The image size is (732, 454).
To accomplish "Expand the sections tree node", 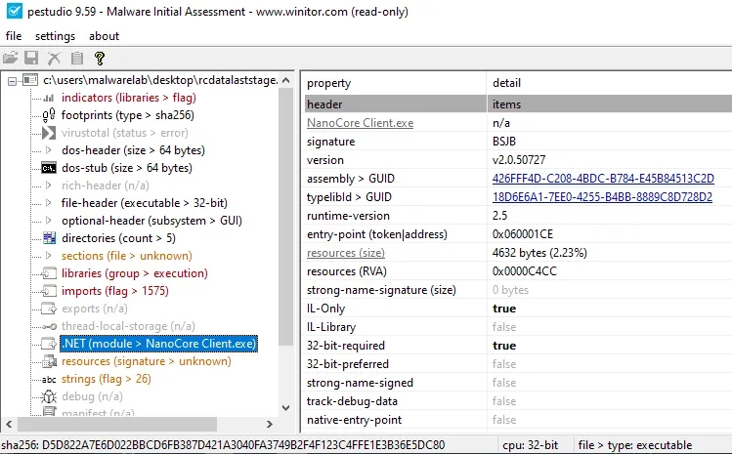I will click(49, 256).
